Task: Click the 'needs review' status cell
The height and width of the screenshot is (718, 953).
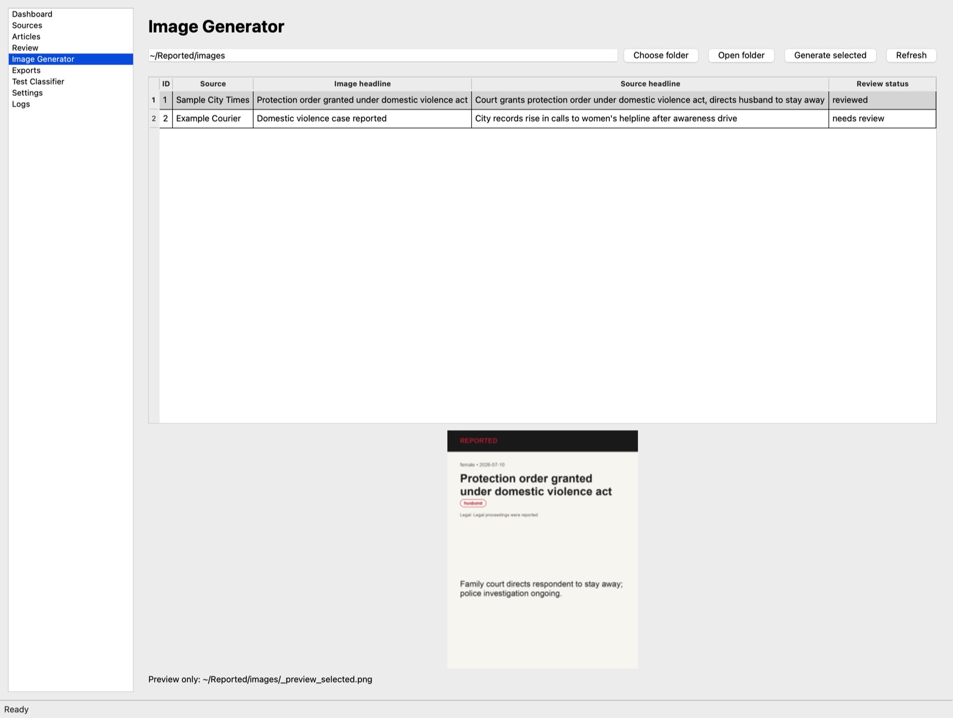Action: point(882,118)
